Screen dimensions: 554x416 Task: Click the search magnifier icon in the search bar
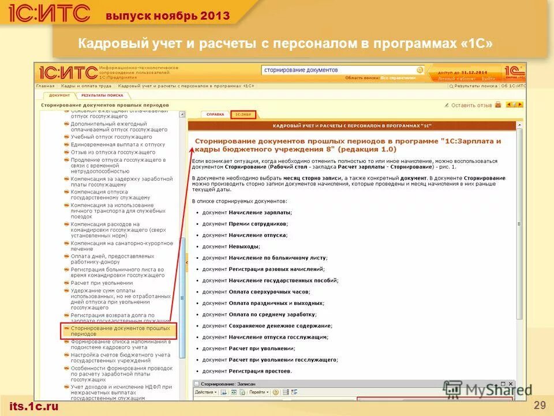click(420, 69)
